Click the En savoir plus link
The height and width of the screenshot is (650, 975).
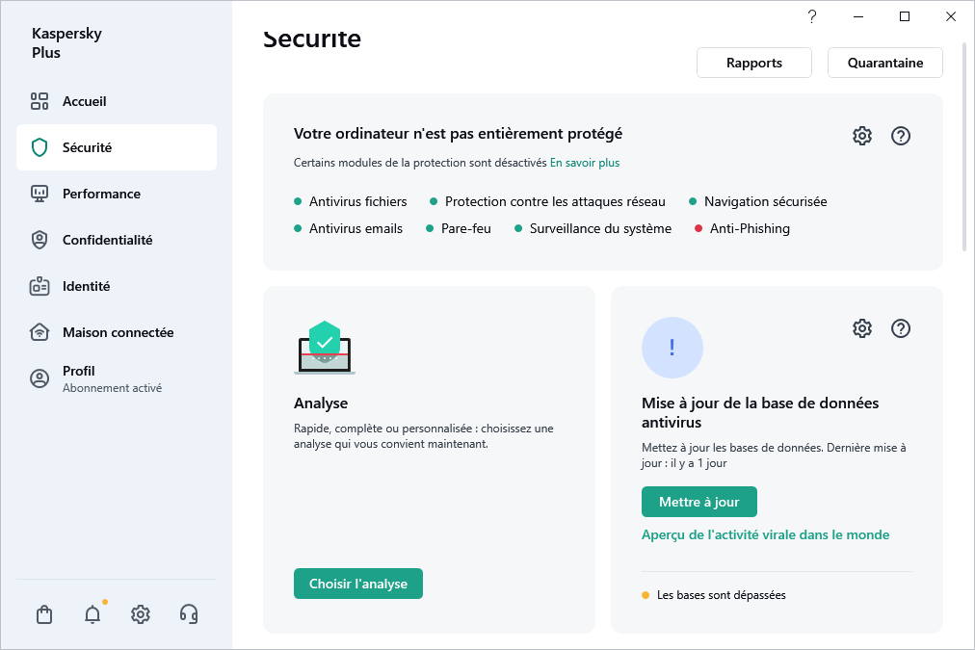coord(584,163)
